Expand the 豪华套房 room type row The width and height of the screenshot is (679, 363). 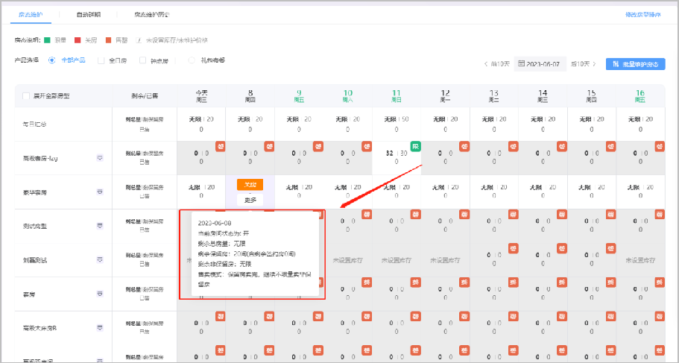pyautogui.click(x=99, y=192)
